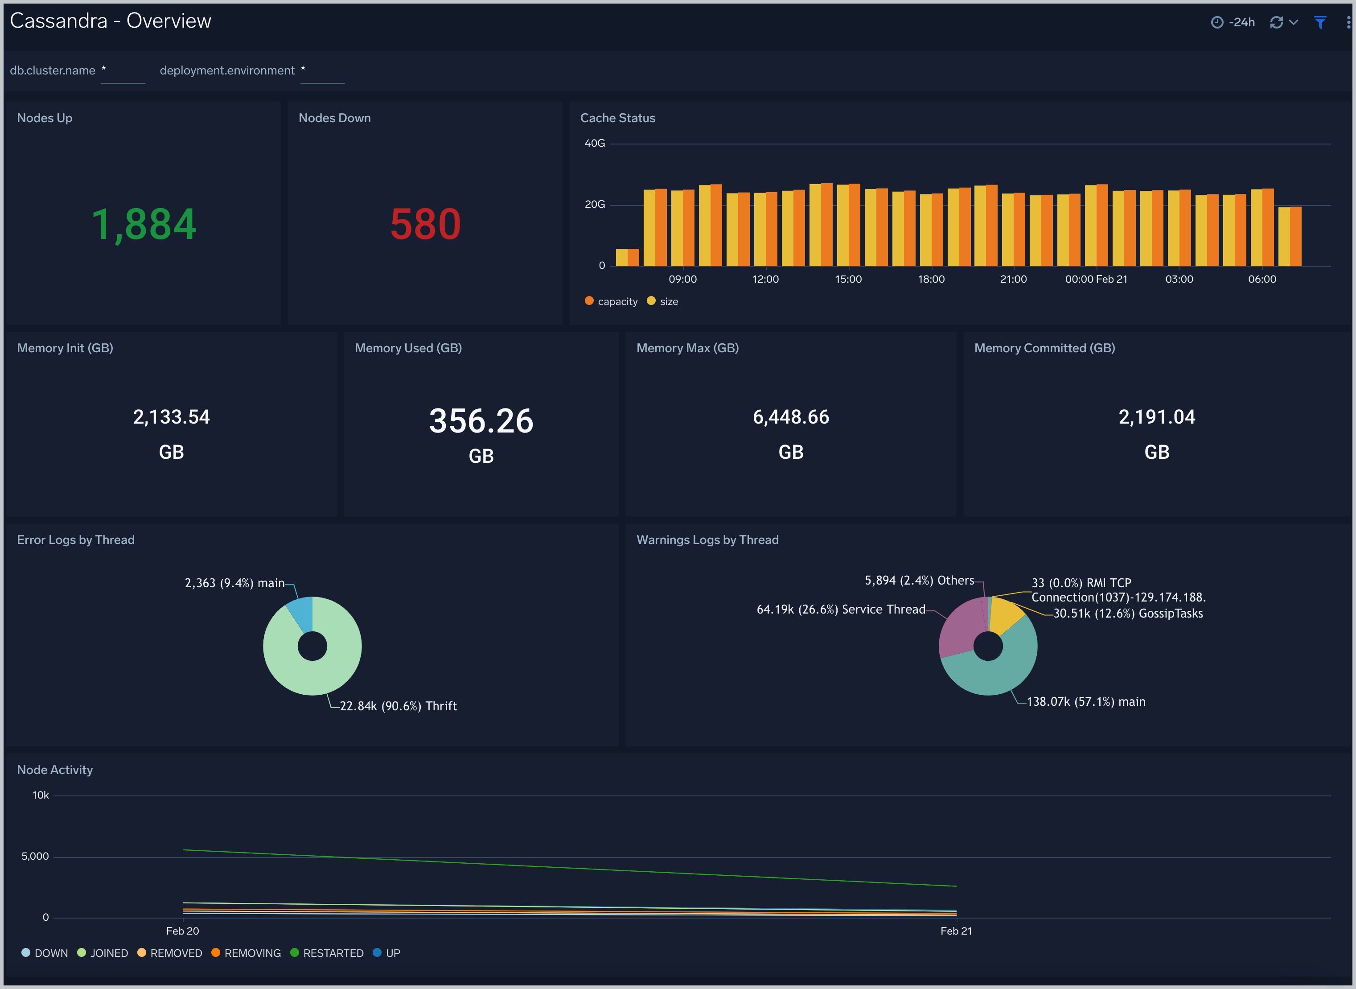
Task: Toggle the capacity legend entry
Action: coord(611,301)
